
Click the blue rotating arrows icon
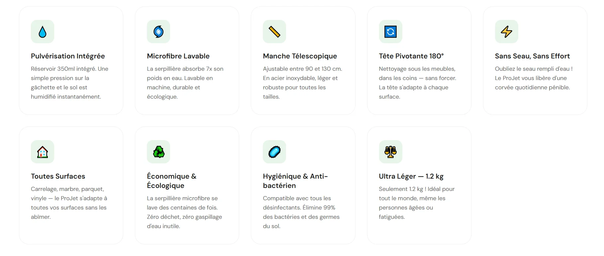(x=390, y=32)
